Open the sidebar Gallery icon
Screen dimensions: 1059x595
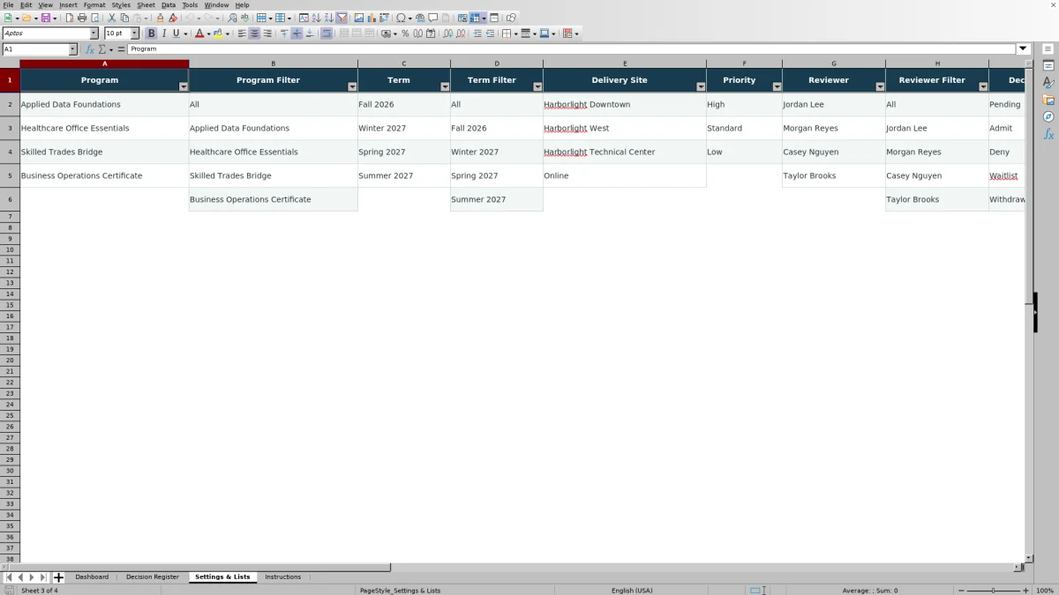[1048, 100]
